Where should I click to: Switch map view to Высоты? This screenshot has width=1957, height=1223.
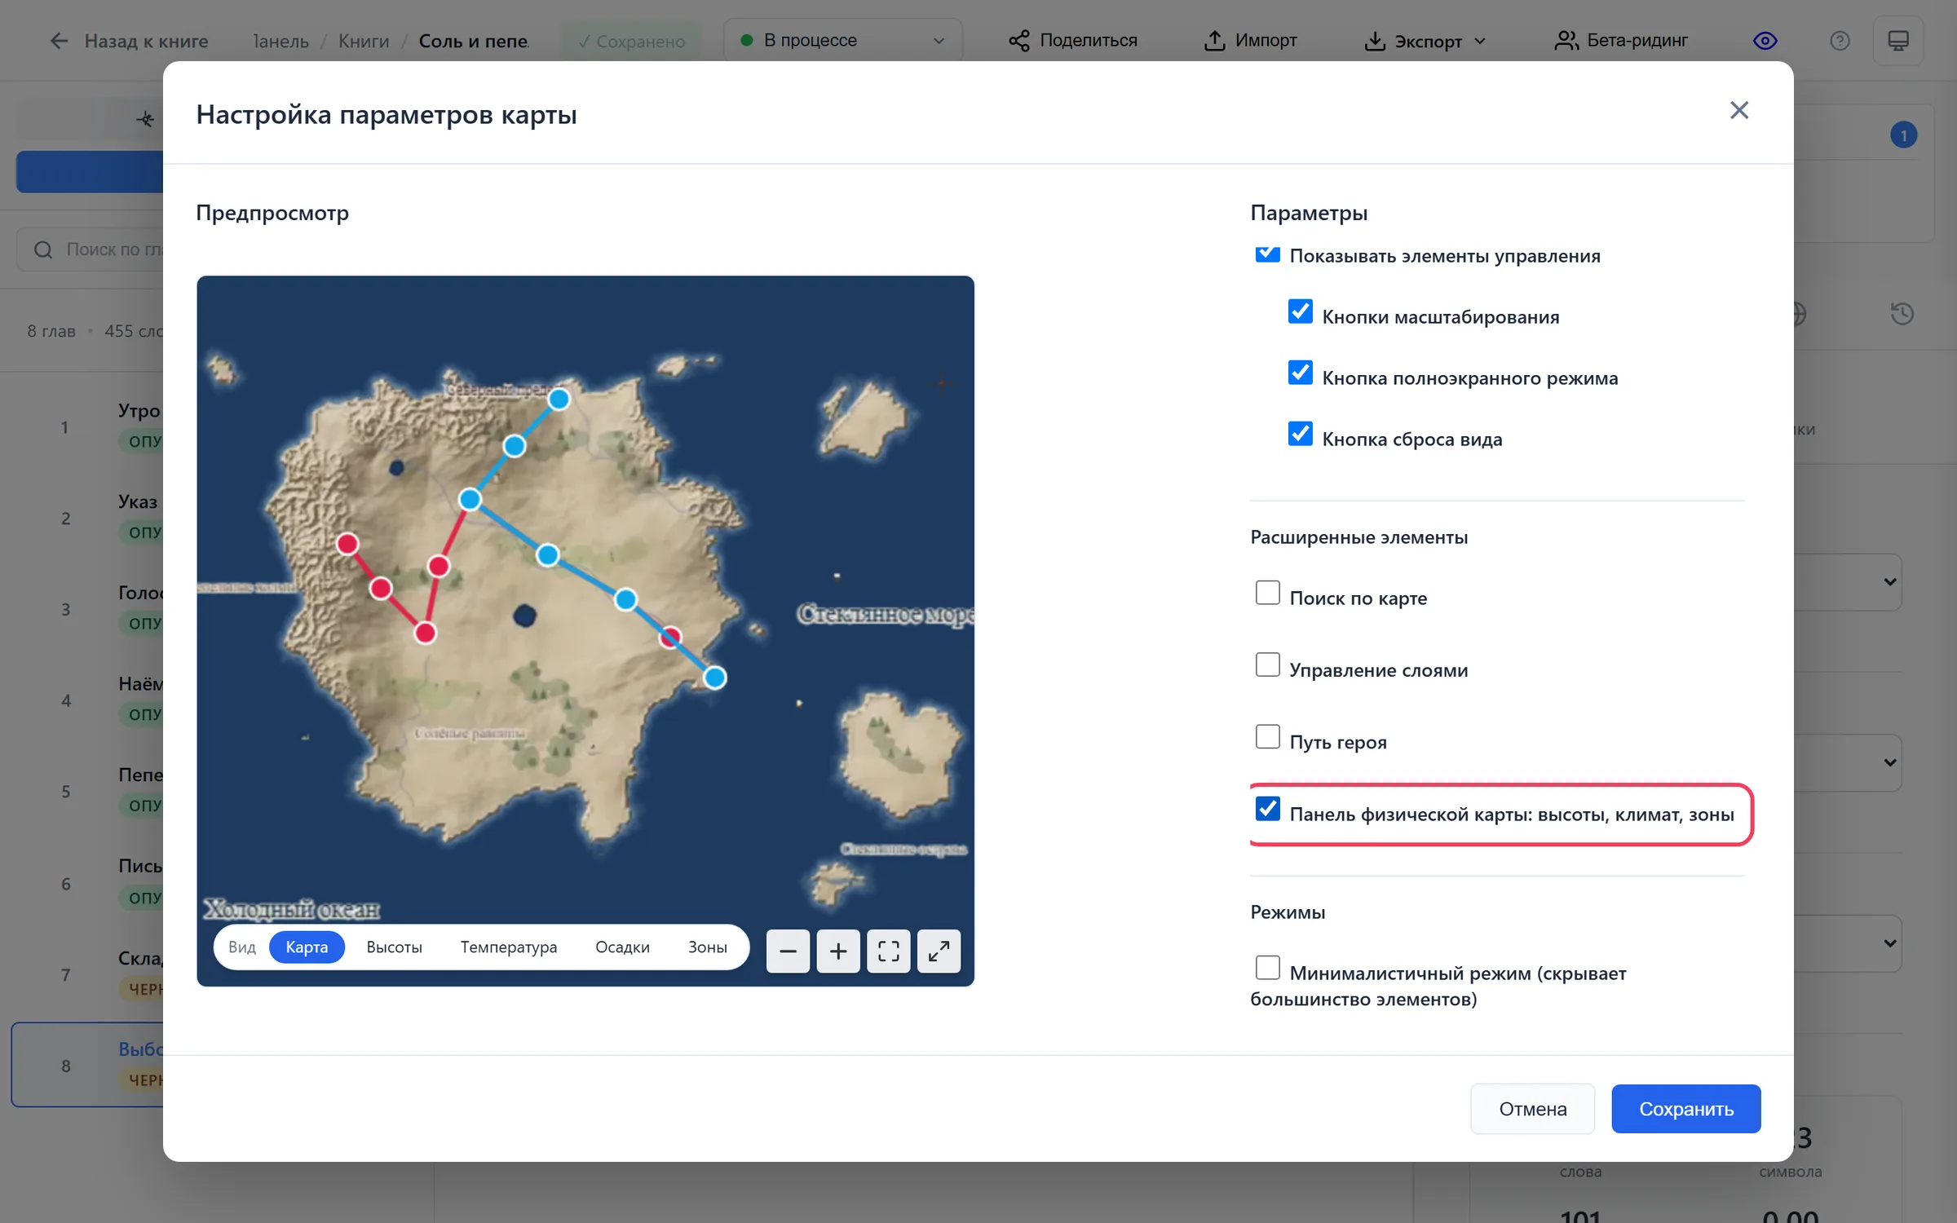pyautogui.click(x=394, y=947)
